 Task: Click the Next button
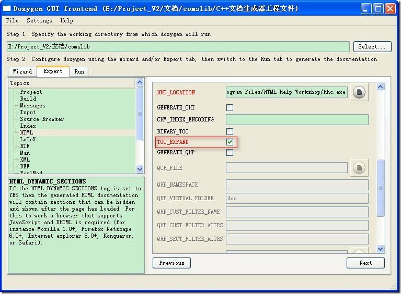pyautogui.click(x=365, y=263)
